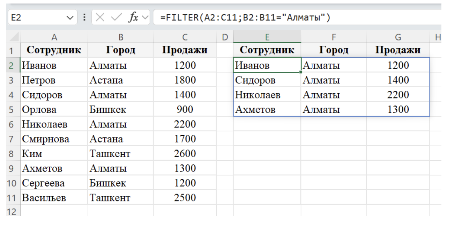Click into the FILTER formula text field

pos(297,17)
